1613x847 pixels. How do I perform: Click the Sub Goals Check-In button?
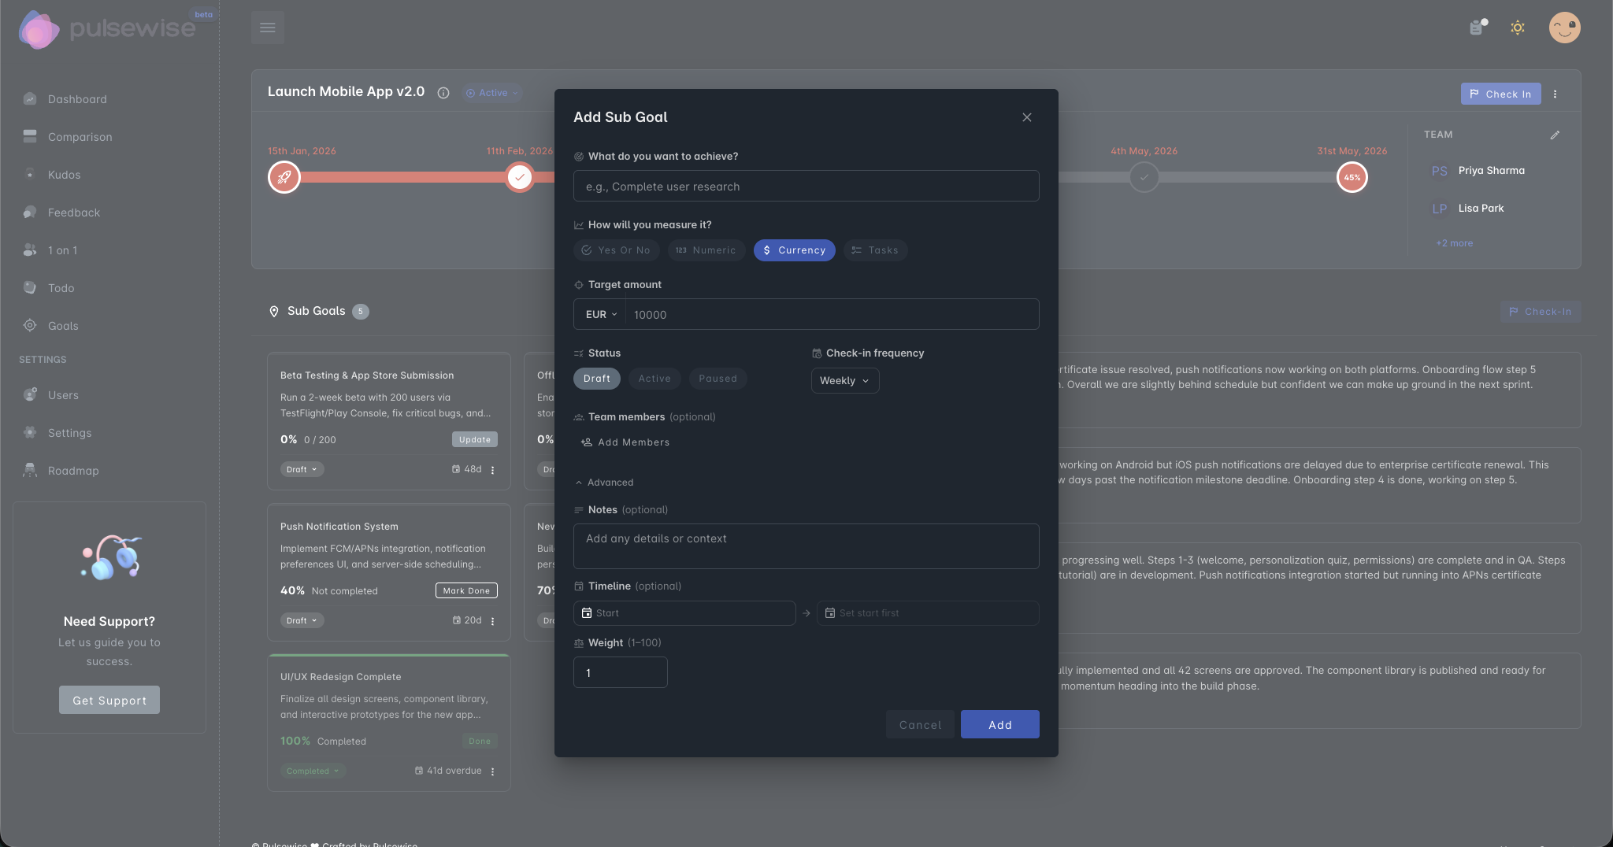(x=1540, y=312)
